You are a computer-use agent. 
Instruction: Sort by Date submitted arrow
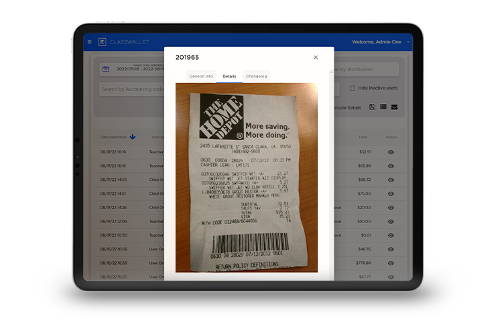133,137
